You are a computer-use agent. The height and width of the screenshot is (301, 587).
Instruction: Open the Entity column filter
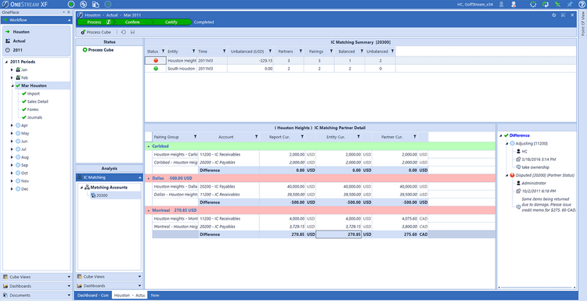[193, 52]
